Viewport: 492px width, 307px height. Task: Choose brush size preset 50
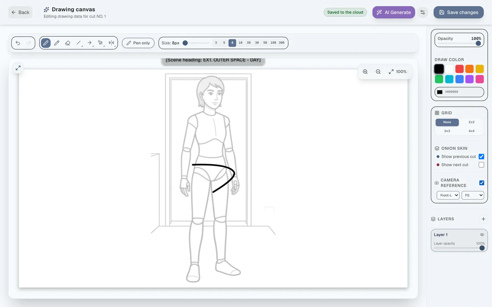click(x=265, y=43)
